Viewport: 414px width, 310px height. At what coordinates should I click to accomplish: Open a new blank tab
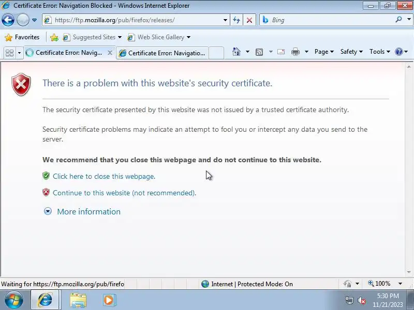pos(216,53)
